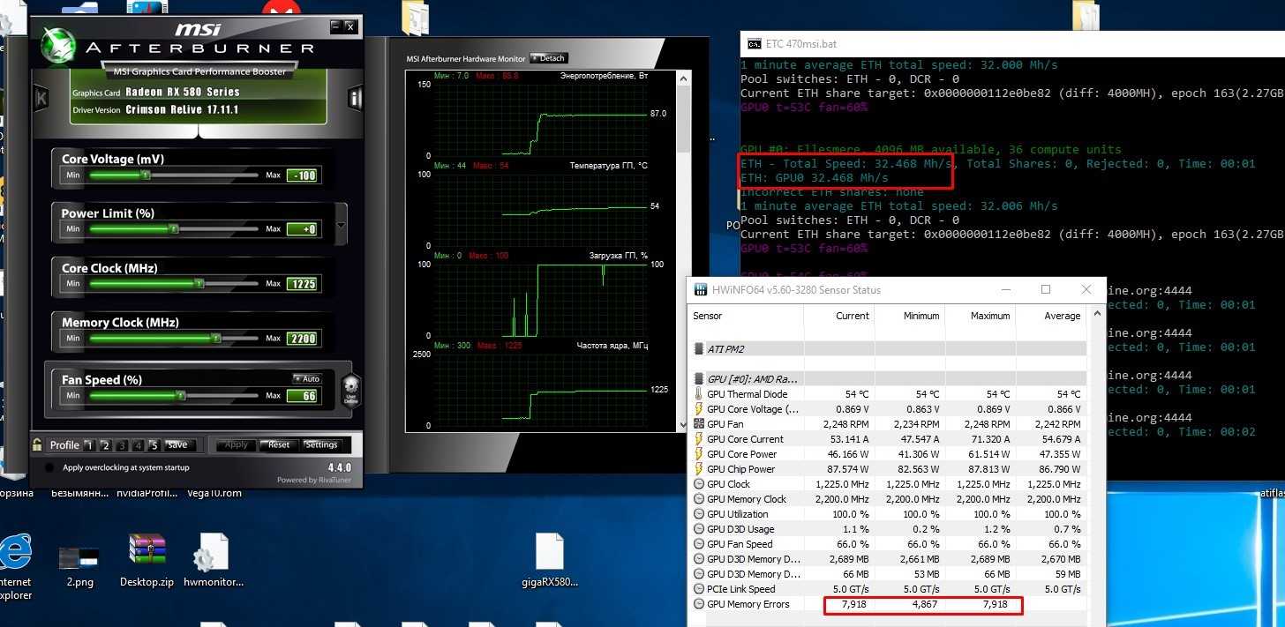The image size is (1285, 627).
Task: Click the Core Voltage slider handle
Action: (x=146, y=175)
